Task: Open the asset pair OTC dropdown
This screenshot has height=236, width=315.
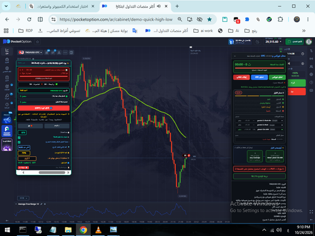Action: [x=30, y=52]
